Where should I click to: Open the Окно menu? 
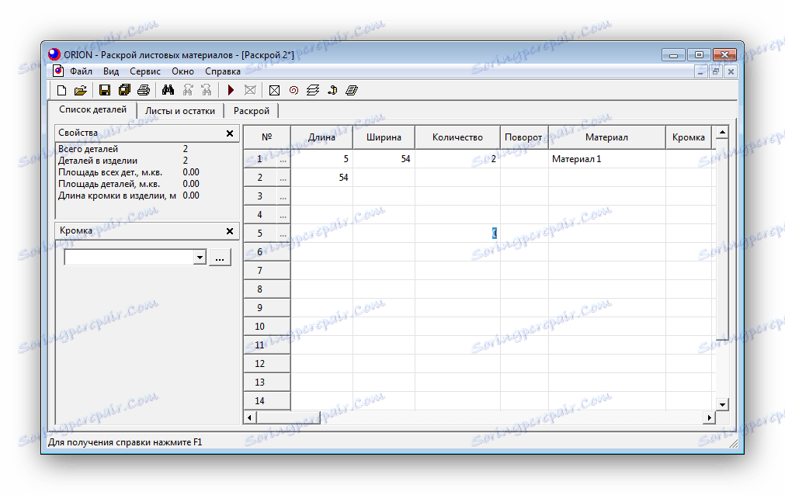point(182,71)
